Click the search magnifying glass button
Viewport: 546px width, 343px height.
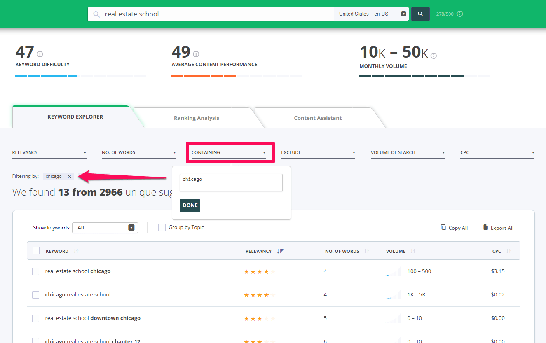(420, 14)
